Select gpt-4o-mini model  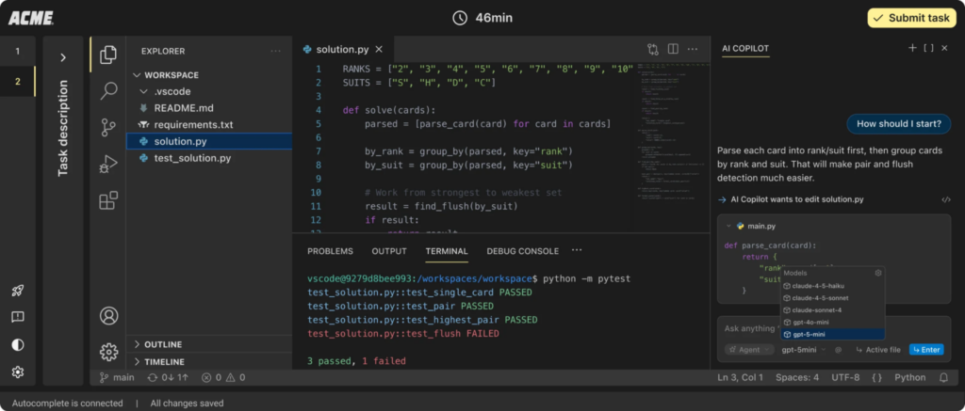pos(833,322)
